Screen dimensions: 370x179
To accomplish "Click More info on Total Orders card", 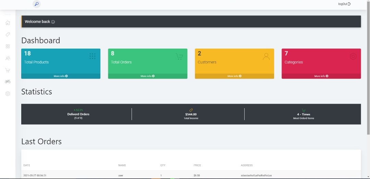I will [x=147, y=76].
